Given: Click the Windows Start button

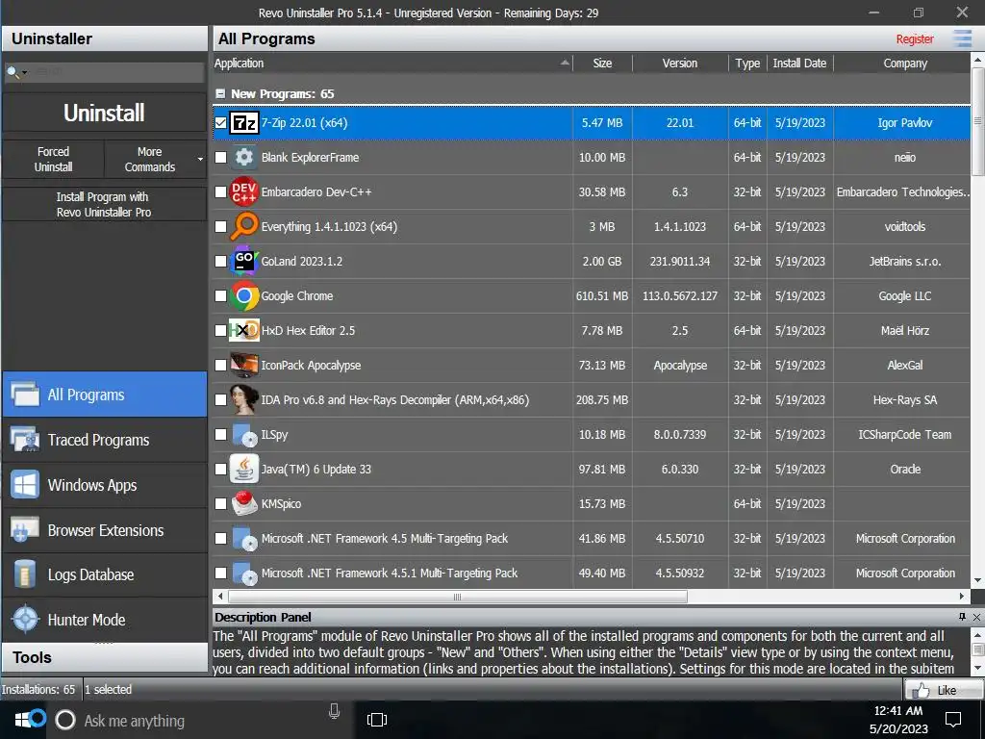Looking at the screenshot, I should tap(23, 720).
